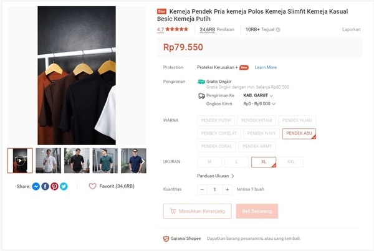Share product on Pinterest

coord(54,186)
